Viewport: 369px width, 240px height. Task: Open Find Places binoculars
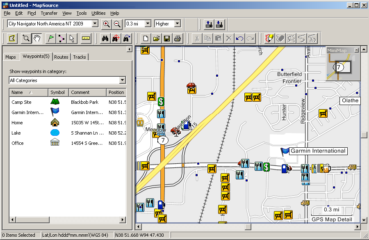[x=105, y=39]
